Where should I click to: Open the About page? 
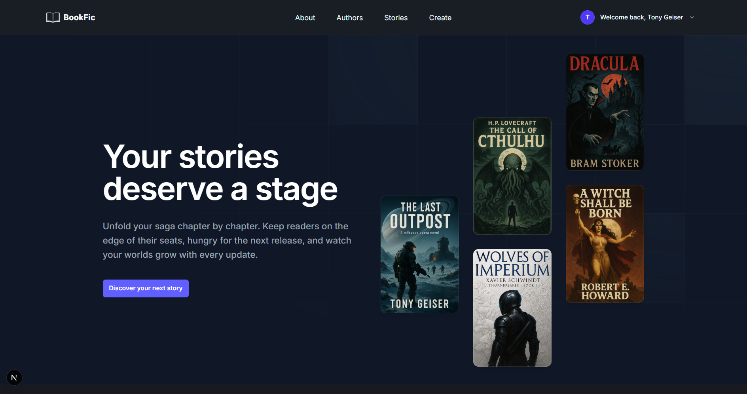[x=305, y=17]
